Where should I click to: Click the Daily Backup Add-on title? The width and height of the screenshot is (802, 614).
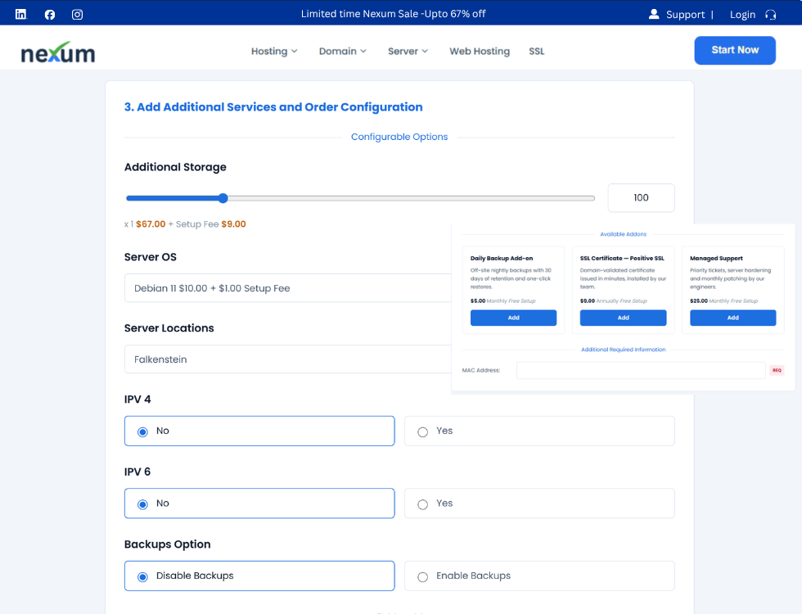(501, 259)
